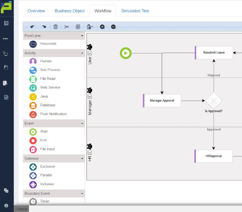
Task: Select the Database activity icon
Action: point(33,106)
